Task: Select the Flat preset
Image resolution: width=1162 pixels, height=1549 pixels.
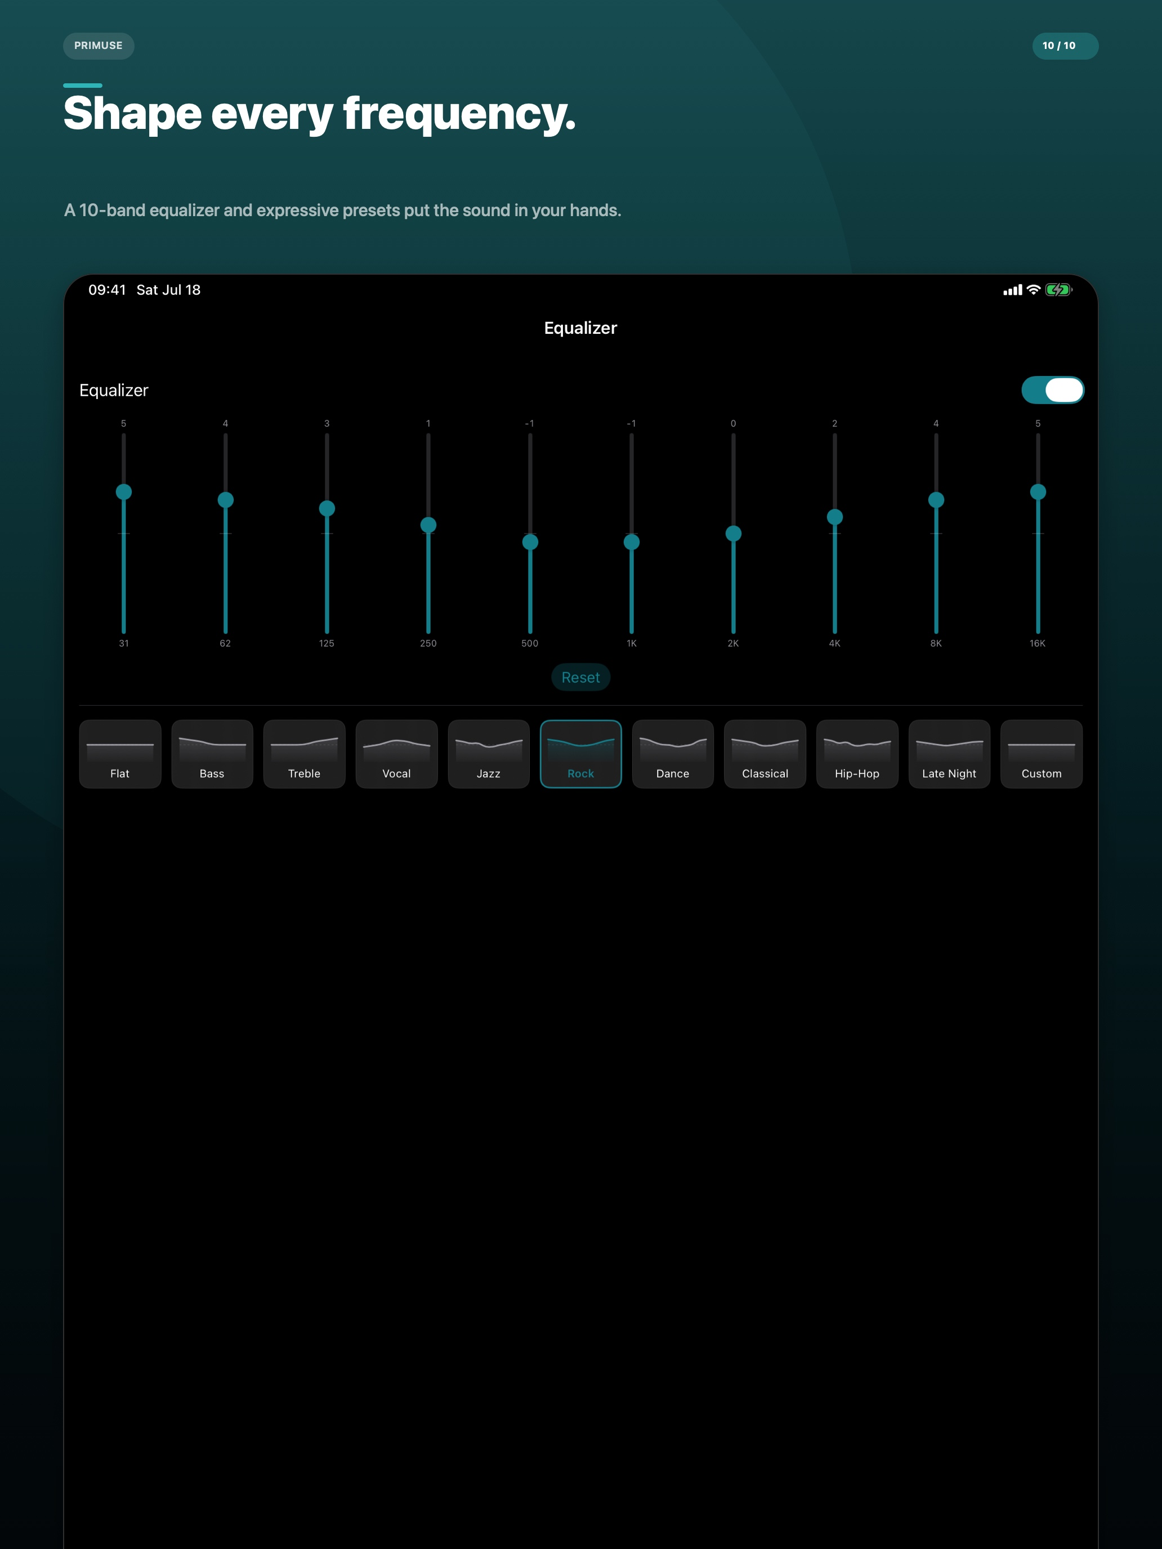Action: point(120,754)
